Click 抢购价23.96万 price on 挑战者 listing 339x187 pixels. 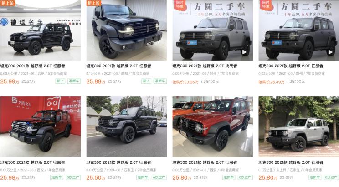(185, 82)
